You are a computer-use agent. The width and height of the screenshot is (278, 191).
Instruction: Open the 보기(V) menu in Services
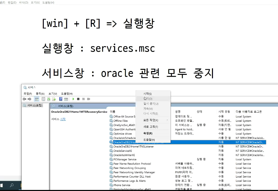(53, 94)
